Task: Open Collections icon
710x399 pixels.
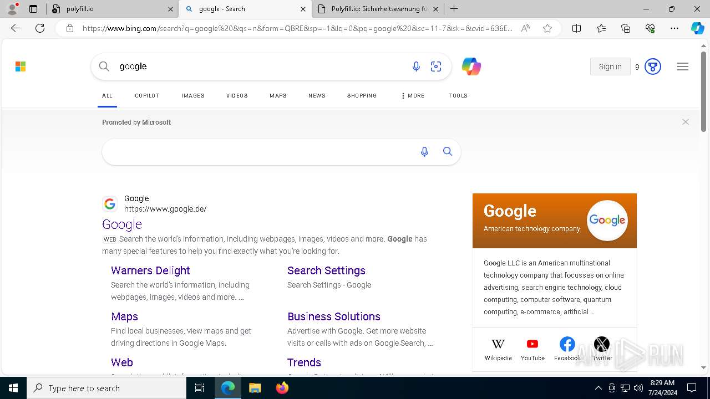Action: (626, 28)
